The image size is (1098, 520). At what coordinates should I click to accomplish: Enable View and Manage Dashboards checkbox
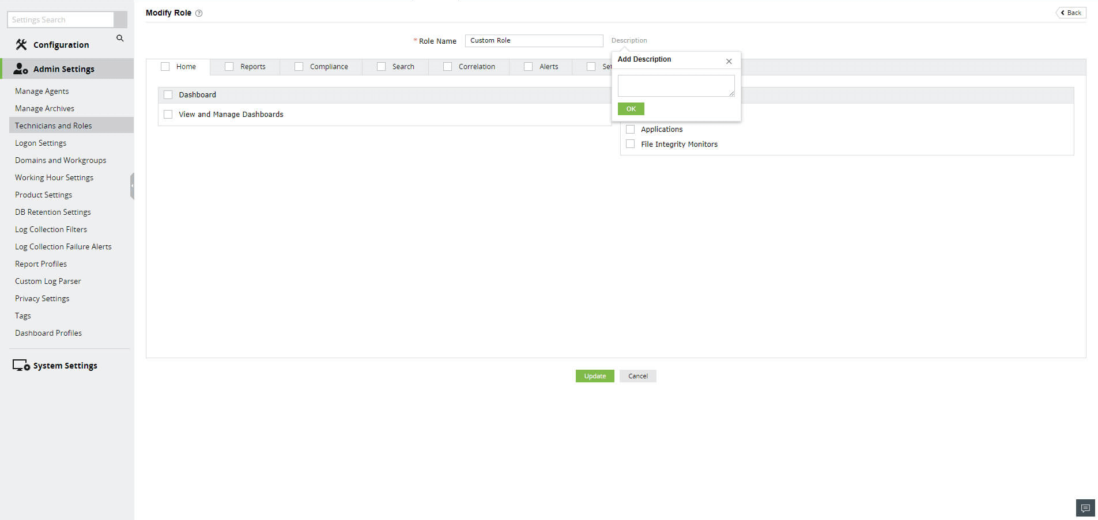(168, 115)
